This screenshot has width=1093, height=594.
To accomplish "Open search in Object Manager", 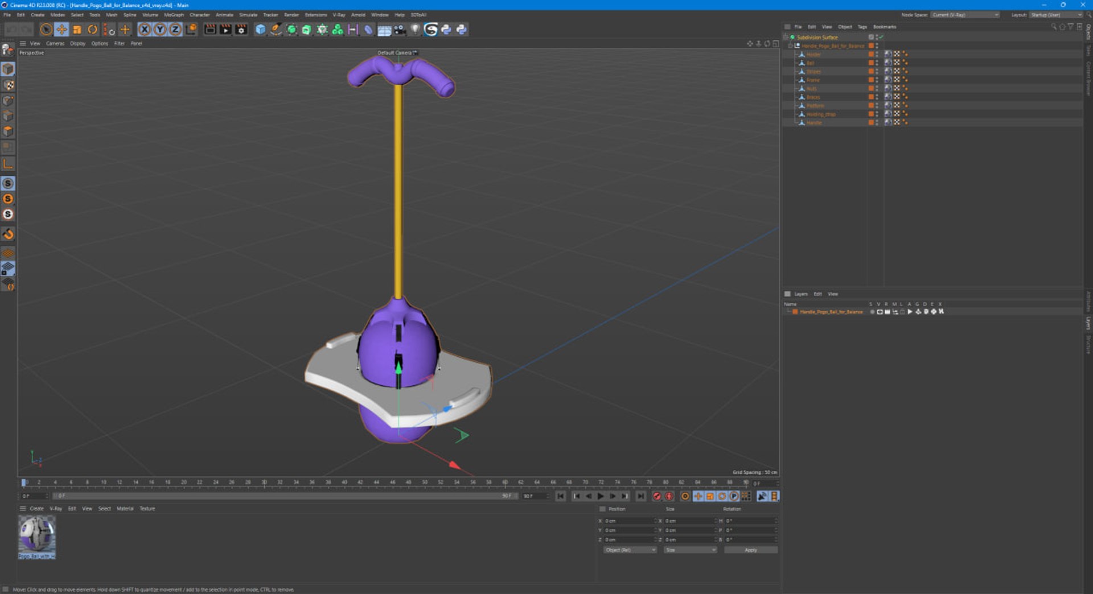I will click(1054, 27).
